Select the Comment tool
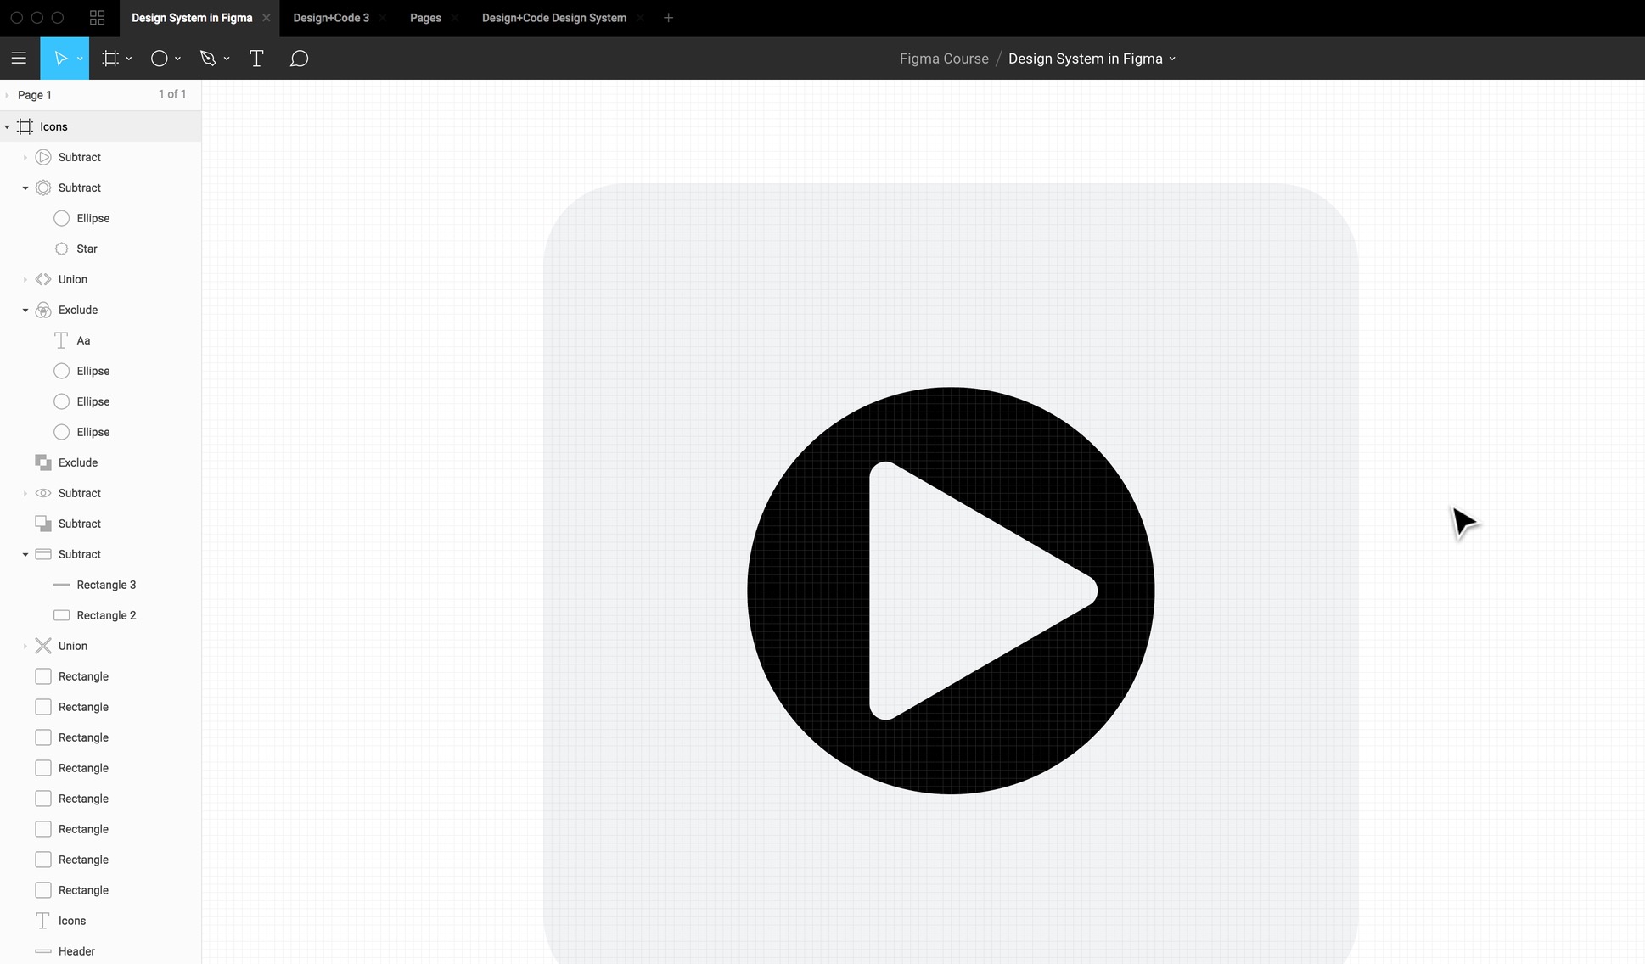This screenshot has height=964, width=1645. 299,59
